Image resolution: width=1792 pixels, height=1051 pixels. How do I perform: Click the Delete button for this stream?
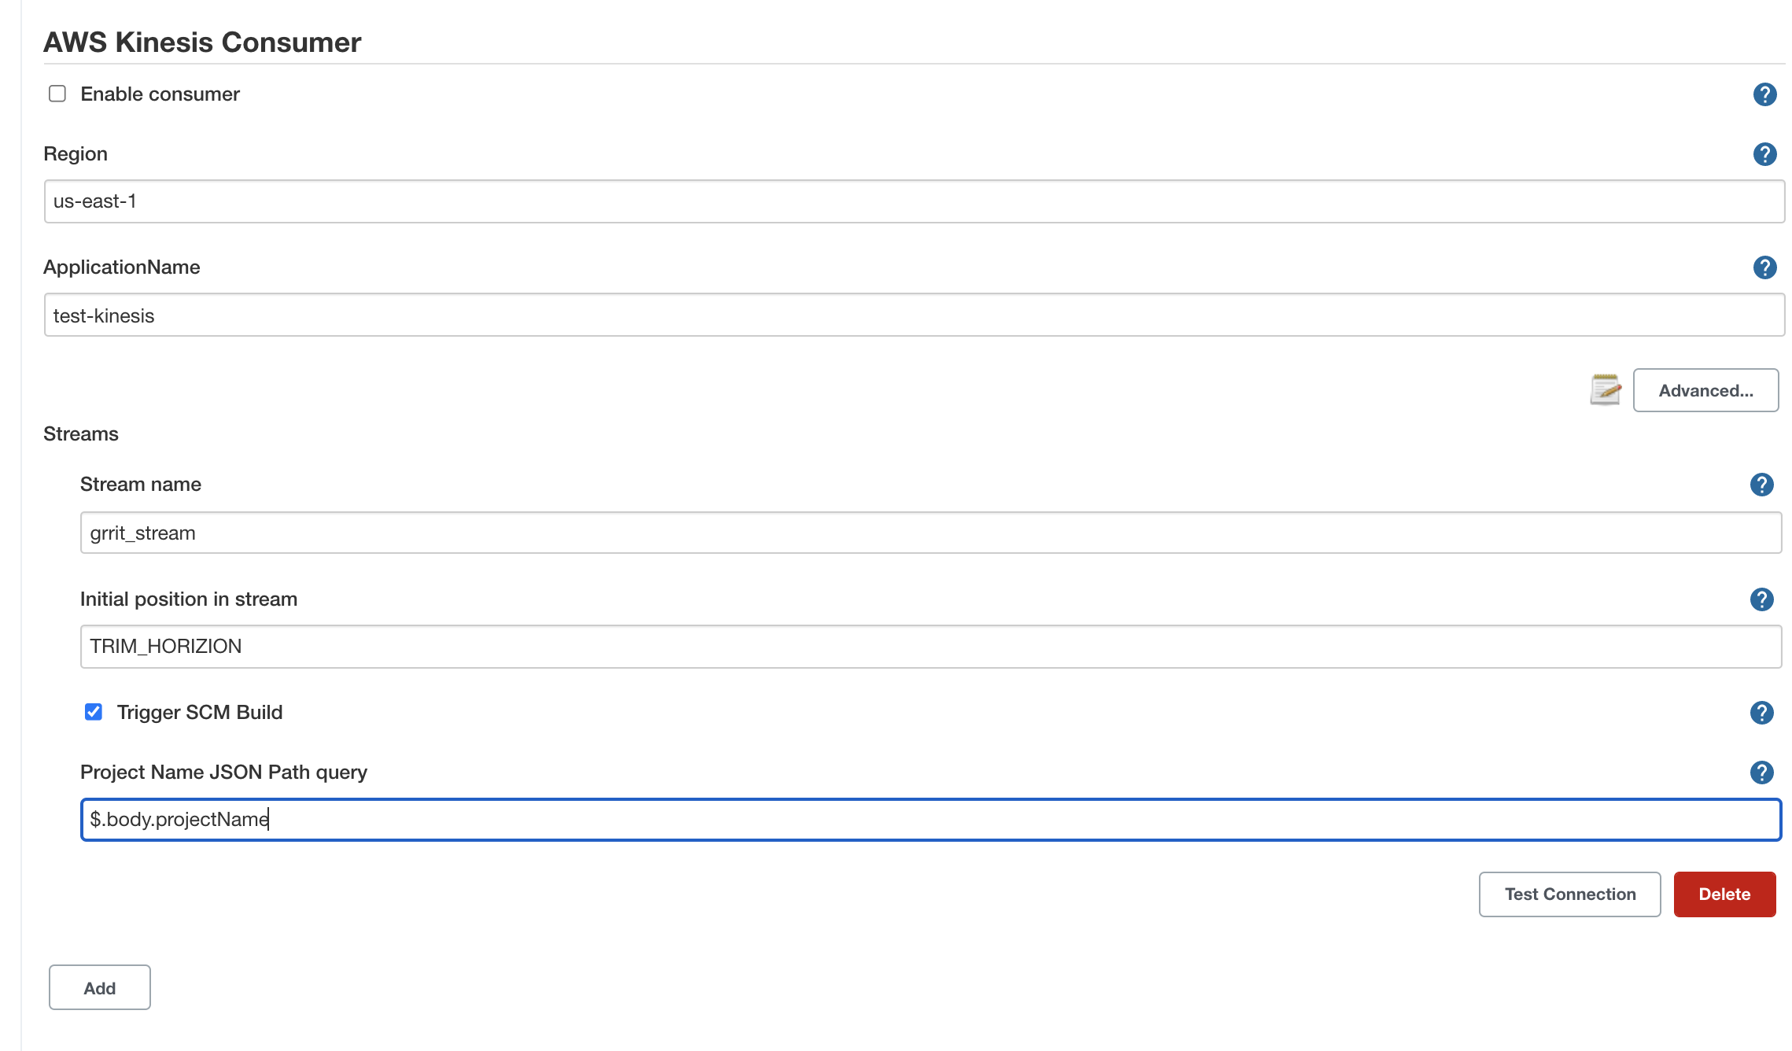pos(1726,894)
